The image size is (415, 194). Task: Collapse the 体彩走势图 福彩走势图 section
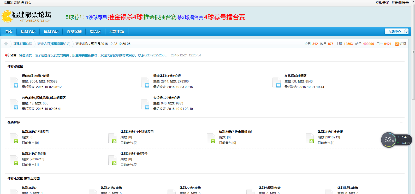(401, 178)
